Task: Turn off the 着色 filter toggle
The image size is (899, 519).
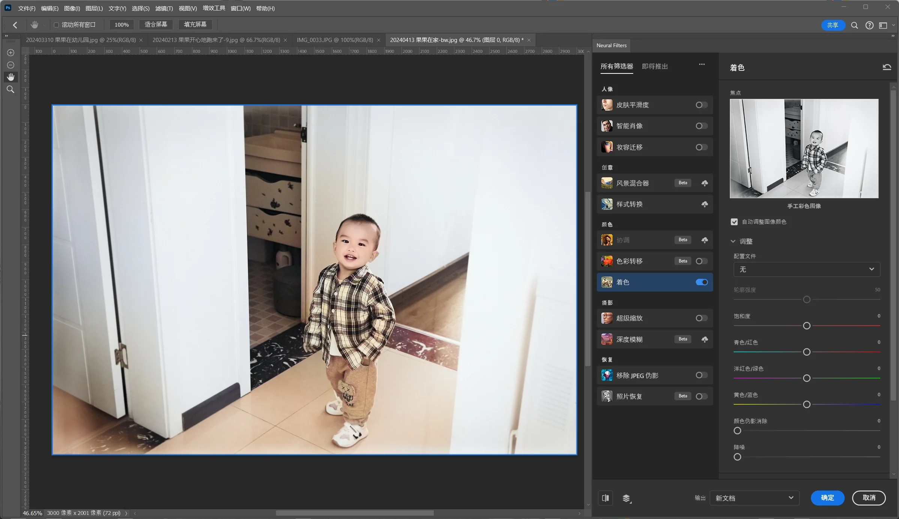Action: [701, 282]
